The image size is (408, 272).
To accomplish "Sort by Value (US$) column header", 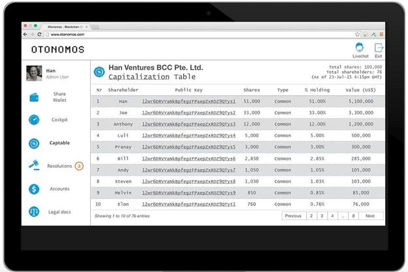I will 361,90.
